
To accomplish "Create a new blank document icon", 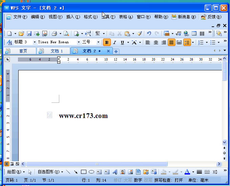I will tap(9, 33).
